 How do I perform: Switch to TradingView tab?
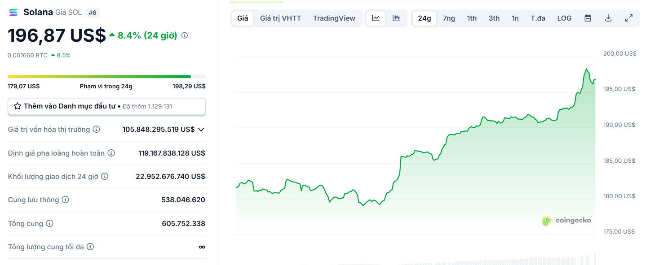[334, 18]
